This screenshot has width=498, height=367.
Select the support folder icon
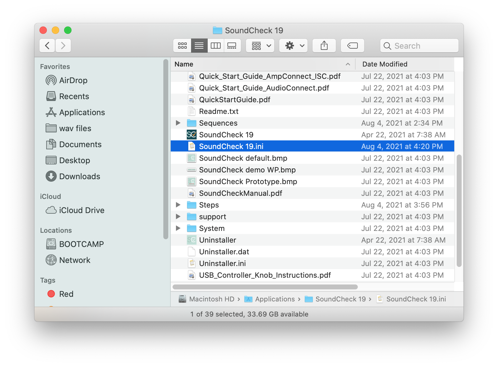(x=192, y=217)
